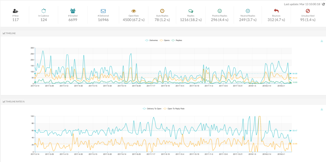Click the Replies count 1216 (18.2 %)
Image resolution: width=326 pixels, height=162 pixels.
coord(191,20)
